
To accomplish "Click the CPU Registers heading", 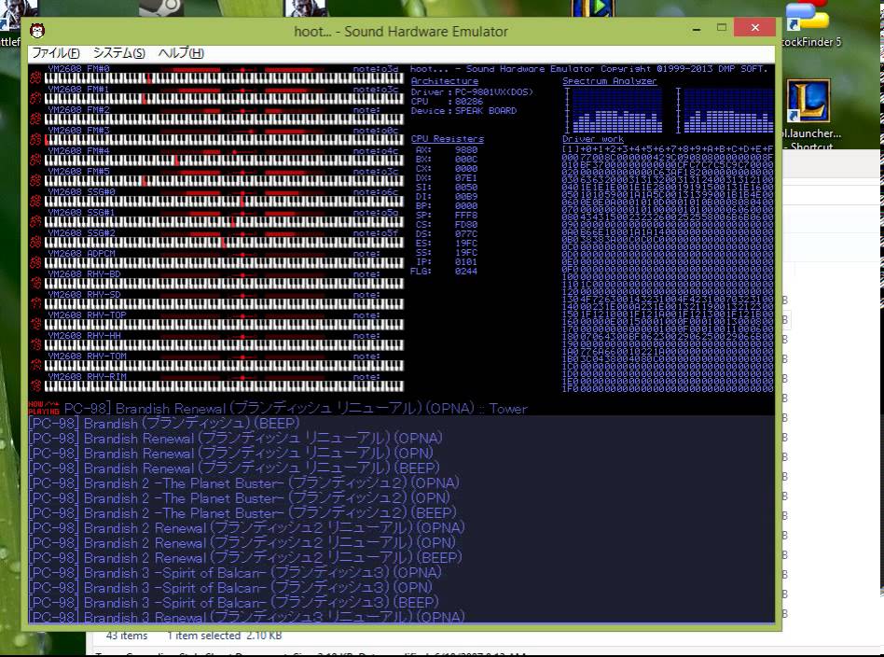I will point(447,138).
